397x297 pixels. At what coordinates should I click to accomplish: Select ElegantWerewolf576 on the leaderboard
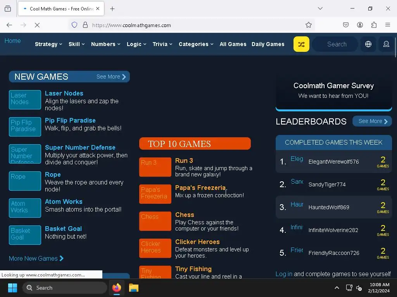pyautogui.click(x=334, y=162)
